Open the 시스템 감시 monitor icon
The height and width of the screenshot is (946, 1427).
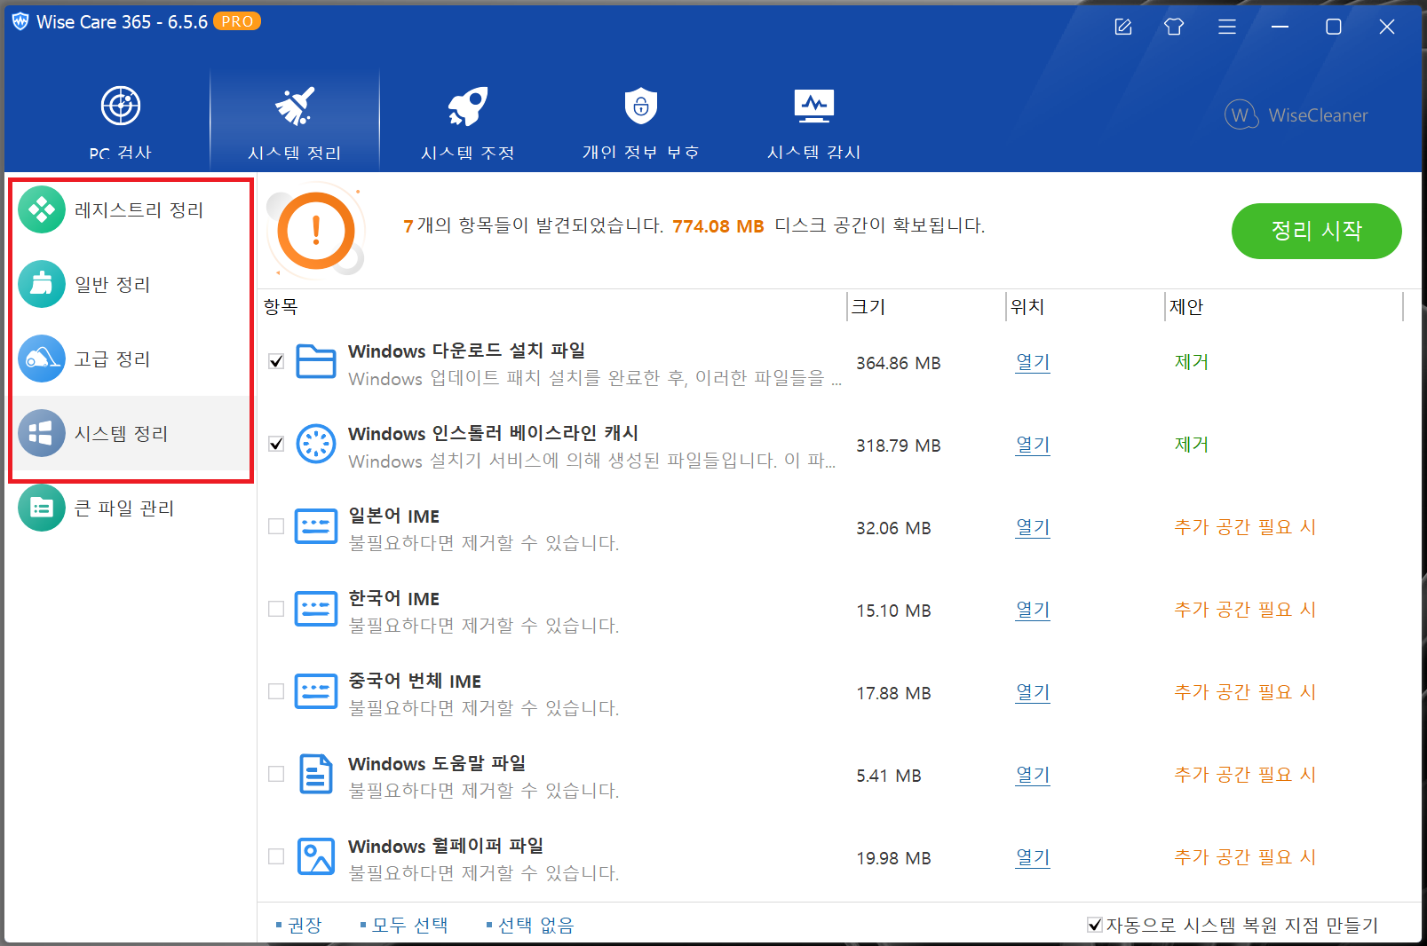[814, 106]
